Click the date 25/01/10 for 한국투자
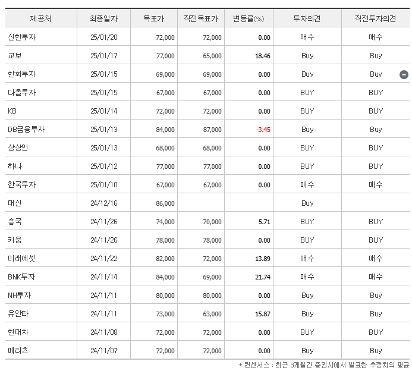This screenshot has height=377, width=412. pos(104,185)
